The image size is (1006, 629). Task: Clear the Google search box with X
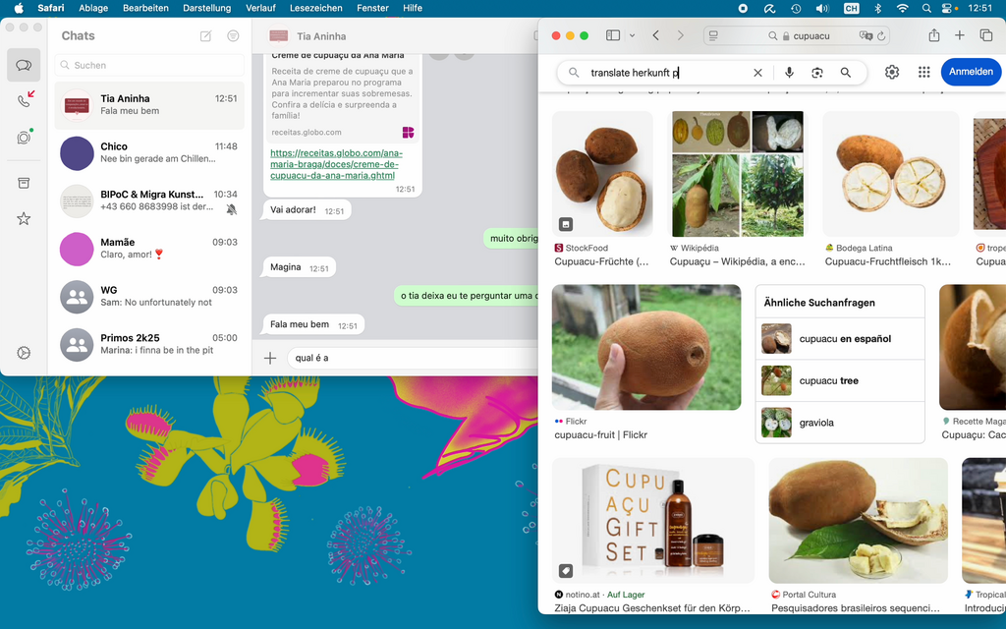(757, 73)
